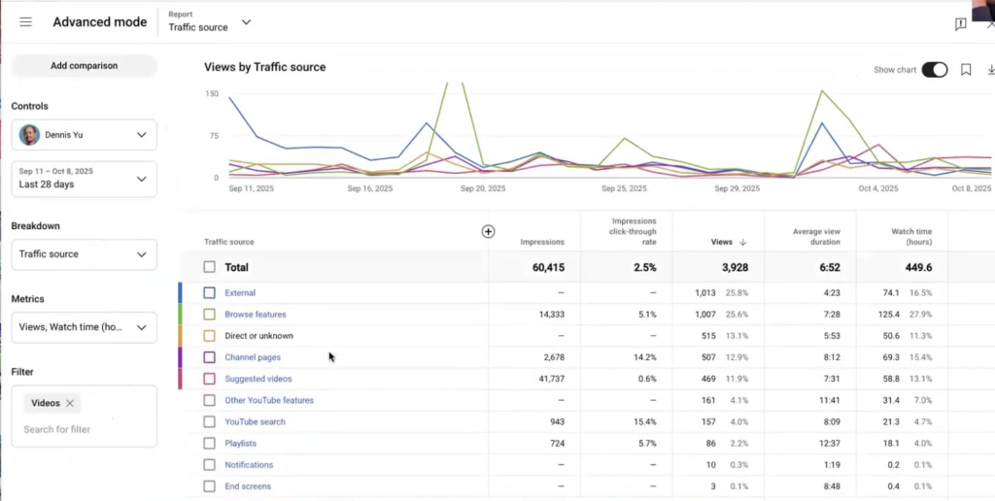Toggle the Show chart switch
The image size is (995, 501).
tap(934, 70)
